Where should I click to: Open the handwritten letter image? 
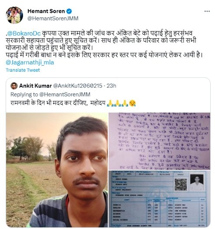(159, 141)
